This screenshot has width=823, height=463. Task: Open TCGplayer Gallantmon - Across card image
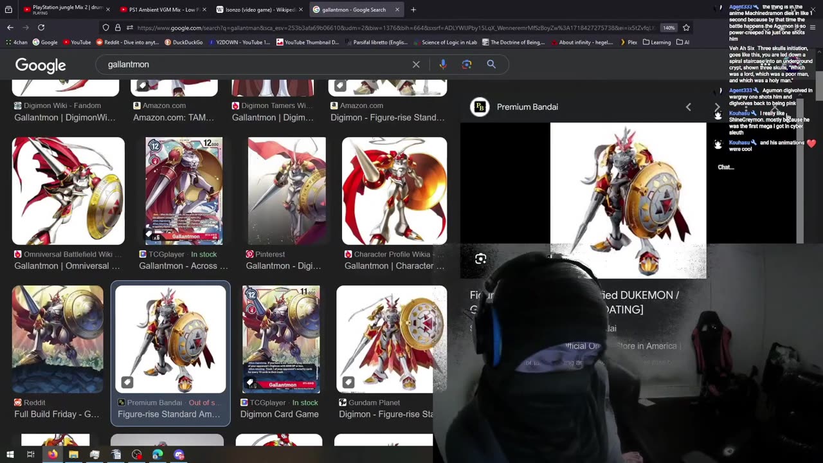click(183, 191)
